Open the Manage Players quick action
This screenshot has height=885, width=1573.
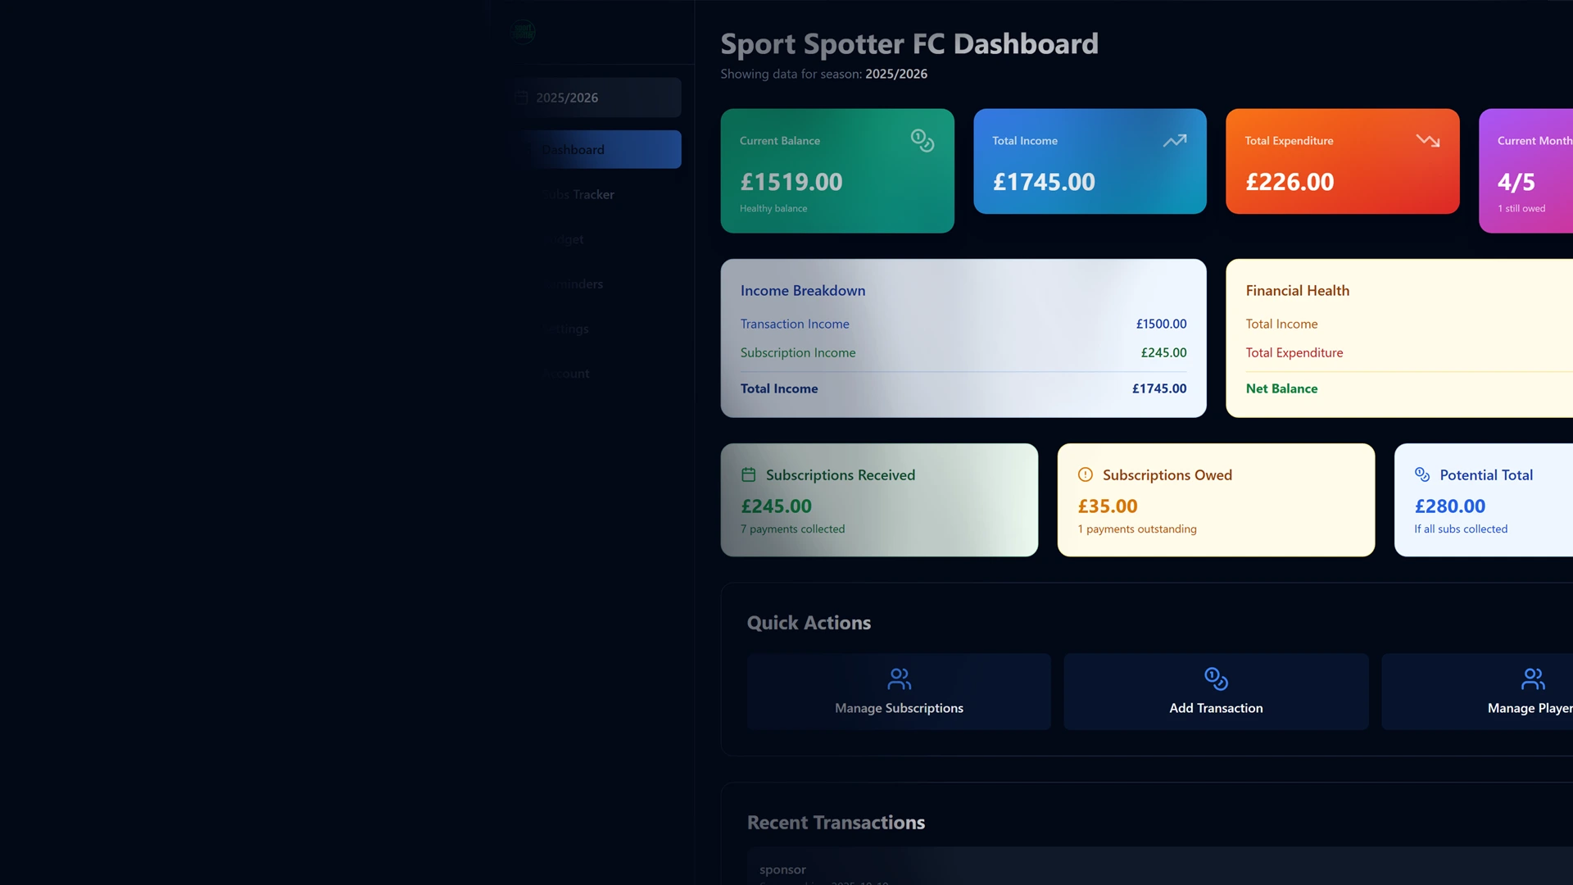click(x=1532, y=691)
